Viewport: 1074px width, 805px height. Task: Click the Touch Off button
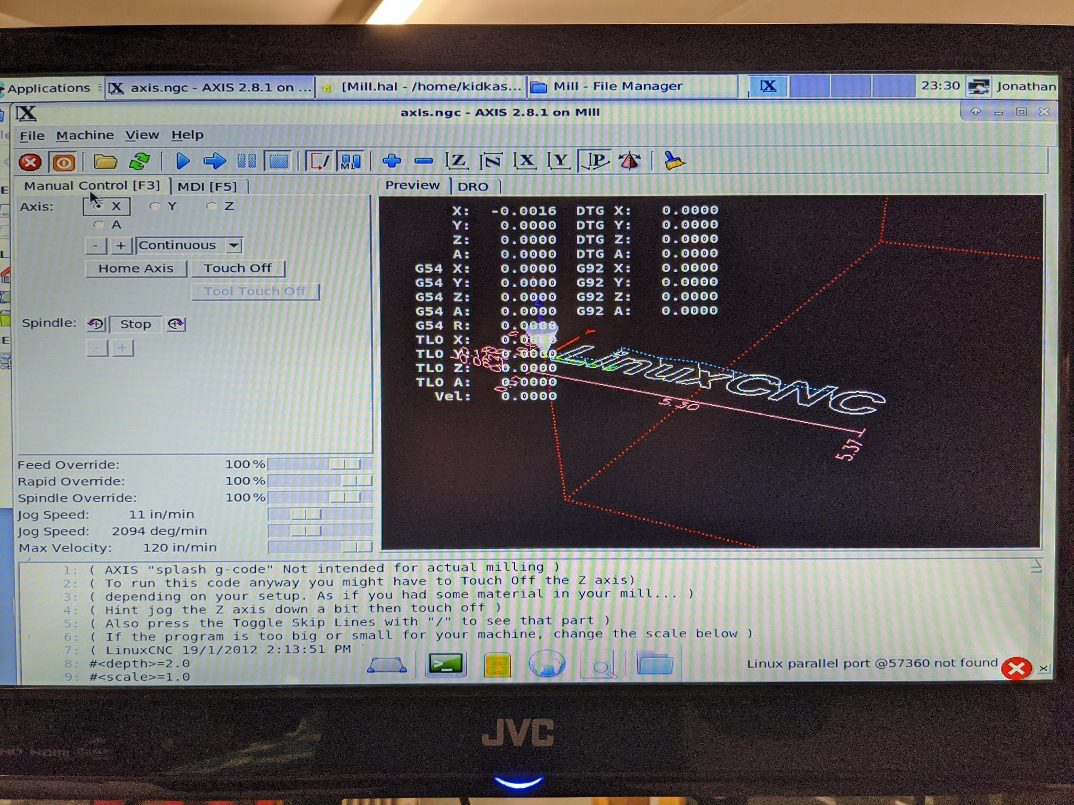(x=238, y=268)
